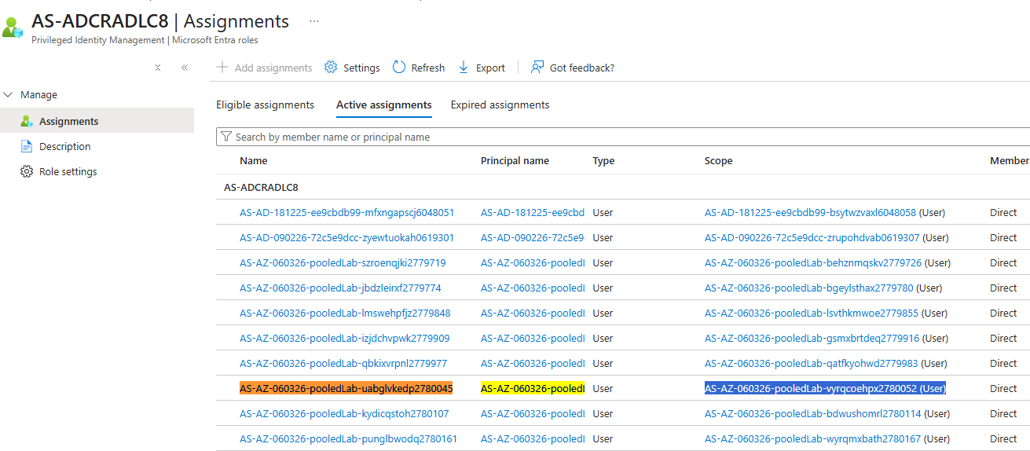Switch to Expired assignments tab
The image size is (1030, 451).
pyautogui.click(x=500, y=104)
